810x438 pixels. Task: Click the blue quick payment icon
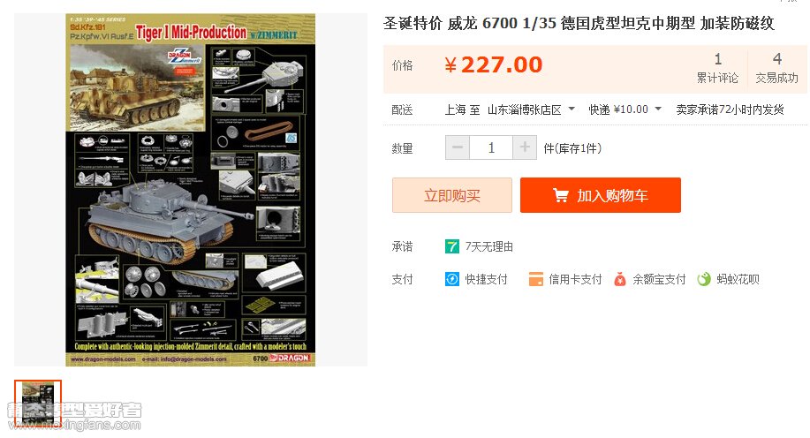tap(452, 279)
